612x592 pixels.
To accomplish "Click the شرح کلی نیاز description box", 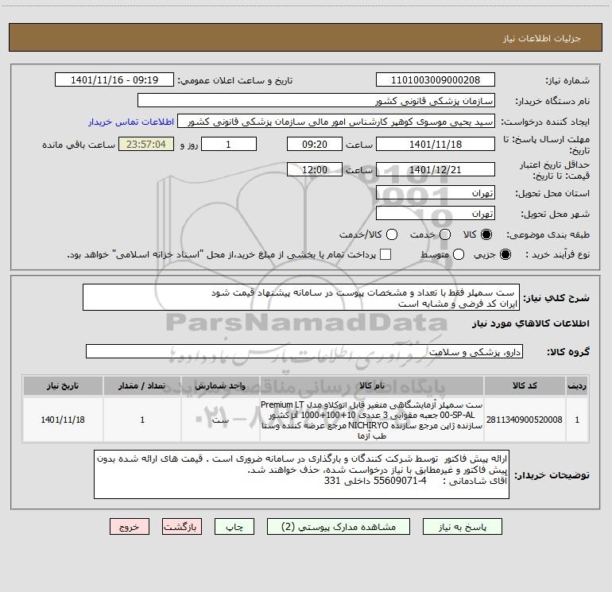I will click(x=301, y=298).
